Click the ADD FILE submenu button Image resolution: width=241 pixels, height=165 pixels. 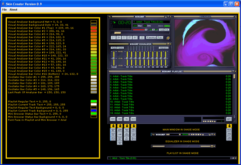pos(113,138)
